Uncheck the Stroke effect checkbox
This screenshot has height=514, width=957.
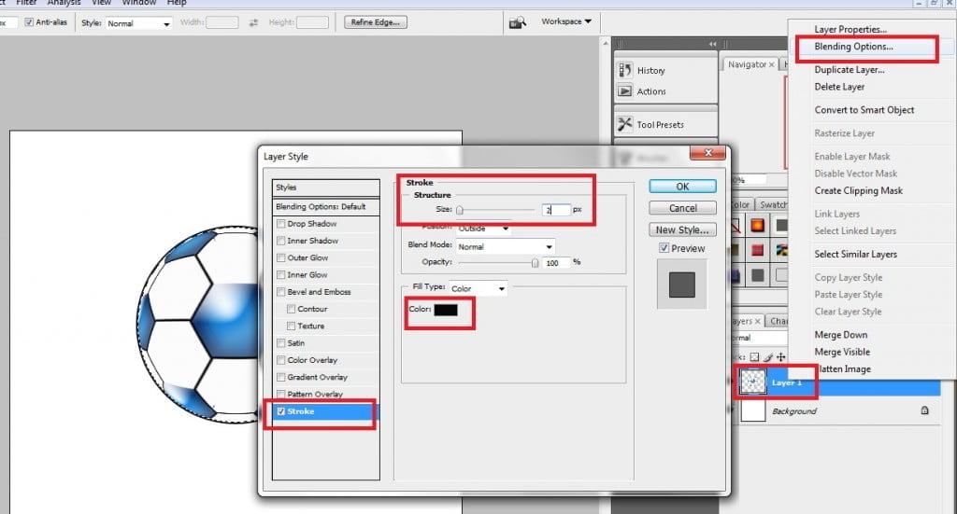(x=281, y=411)
